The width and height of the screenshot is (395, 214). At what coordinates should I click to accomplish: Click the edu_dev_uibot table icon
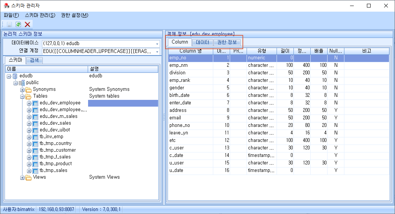(x=35, y=130)
